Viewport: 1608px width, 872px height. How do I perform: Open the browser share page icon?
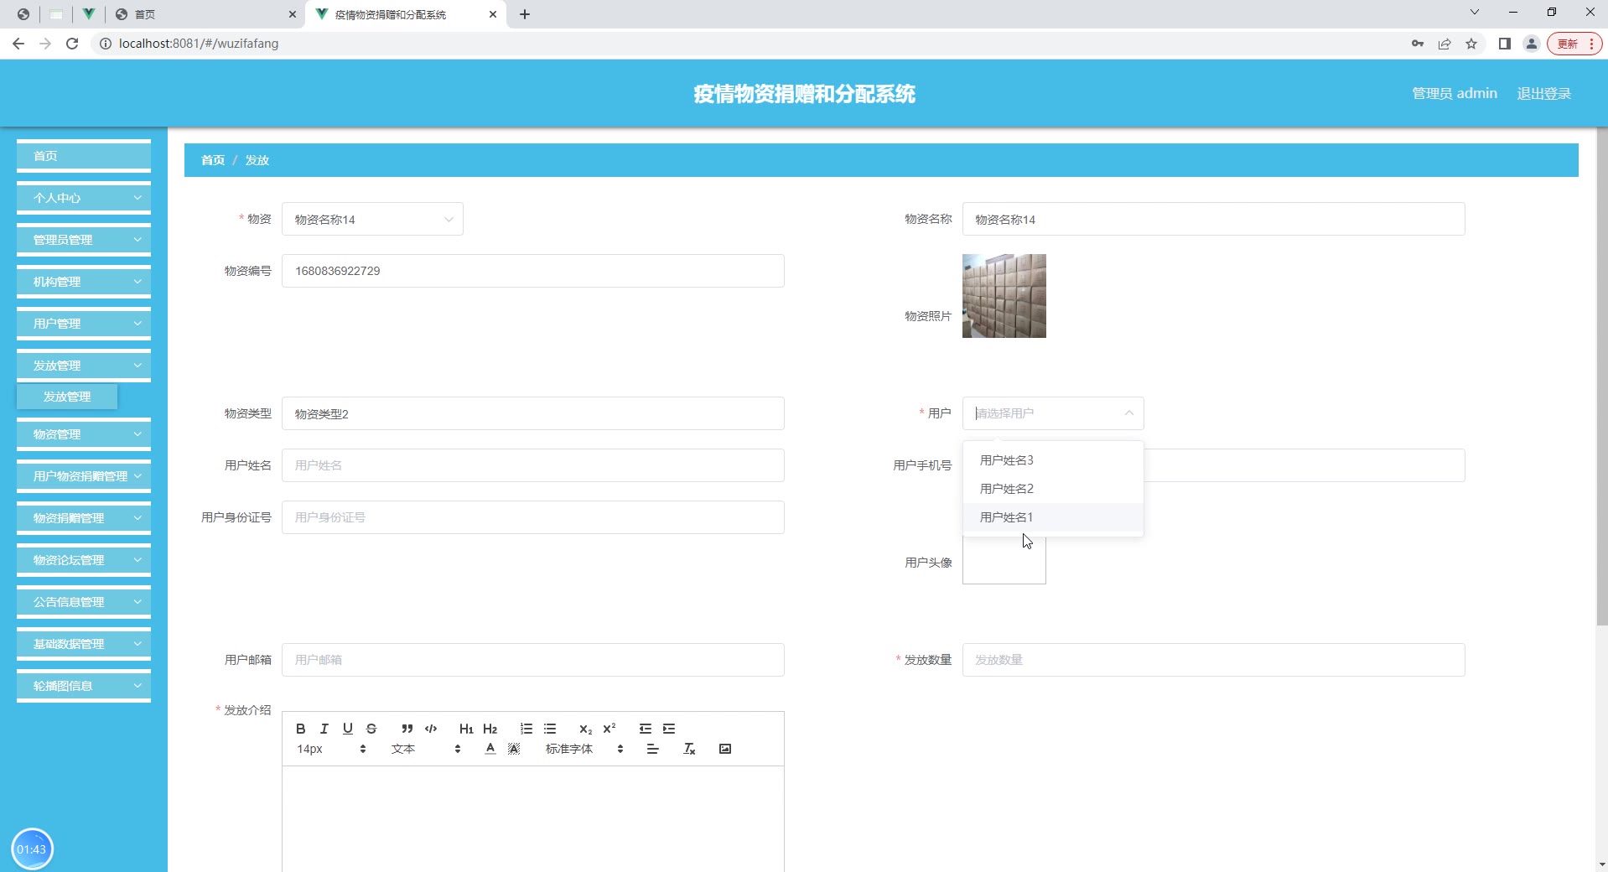1445,44
